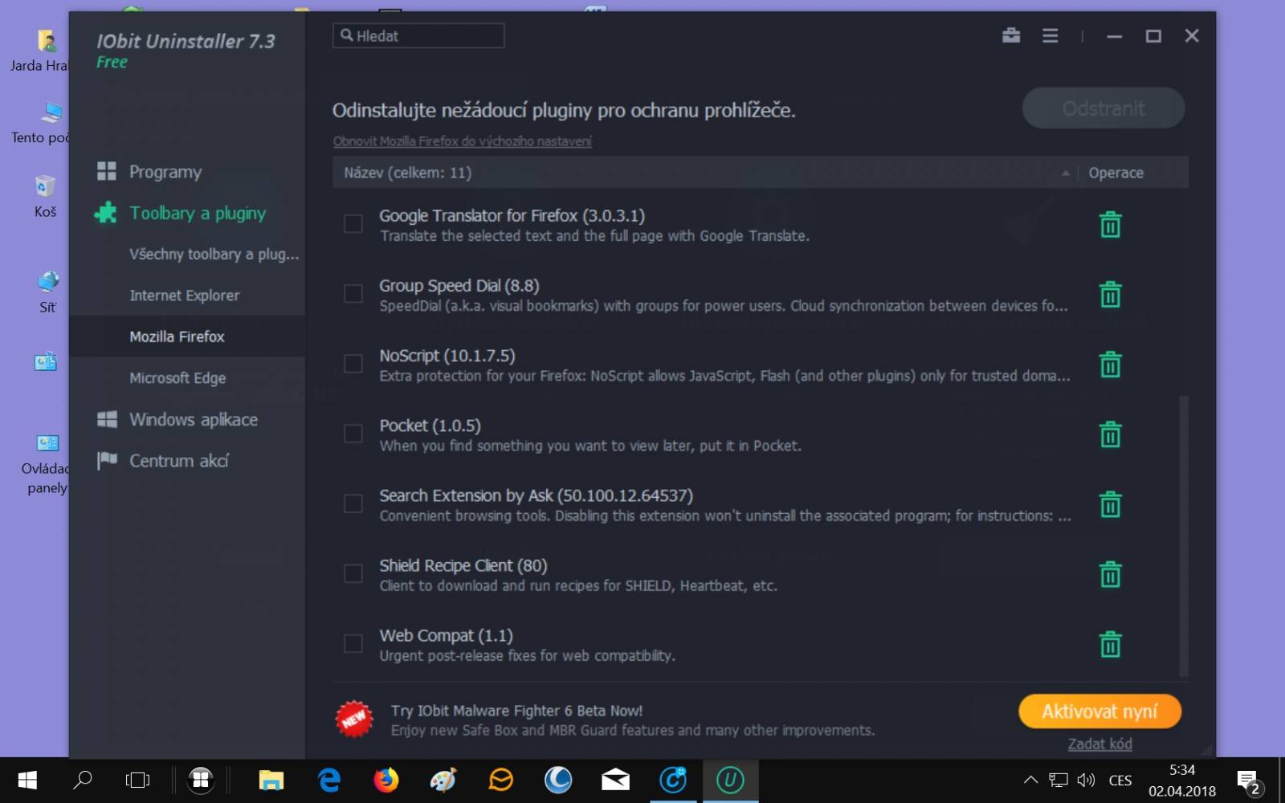Viewport: 1285px width, 803px height.
Task: Toggle sort arrow in Název column header
Action: click(1065, 173)
